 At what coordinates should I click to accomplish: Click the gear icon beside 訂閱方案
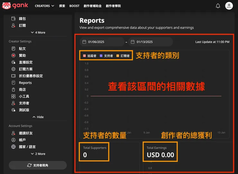click(x=14, y=69)
